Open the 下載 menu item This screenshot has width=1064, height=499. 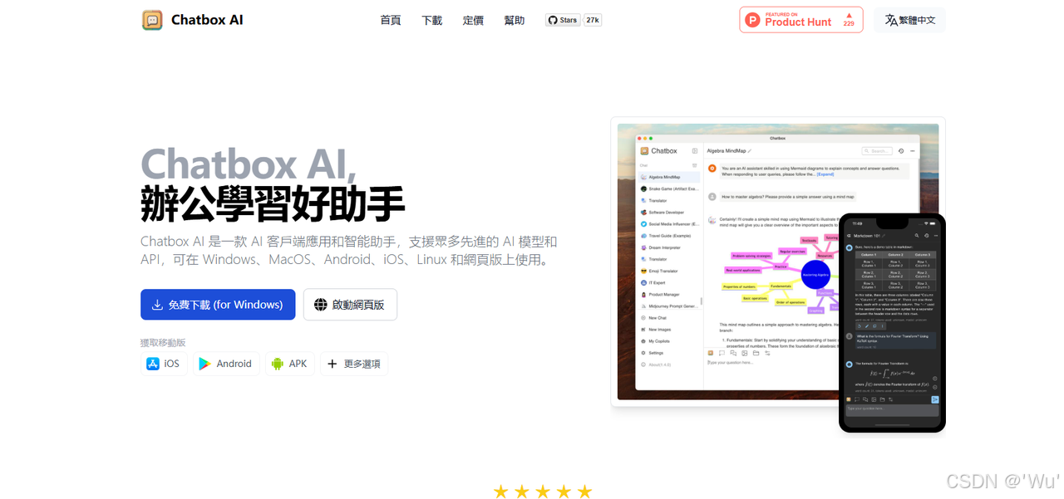[432, 20]
